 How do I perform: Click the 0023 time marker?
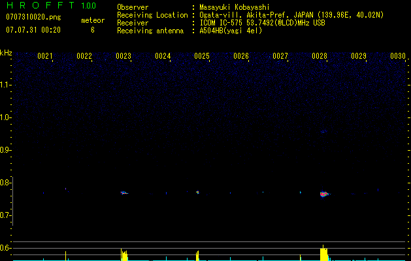(x=123, y=56)
